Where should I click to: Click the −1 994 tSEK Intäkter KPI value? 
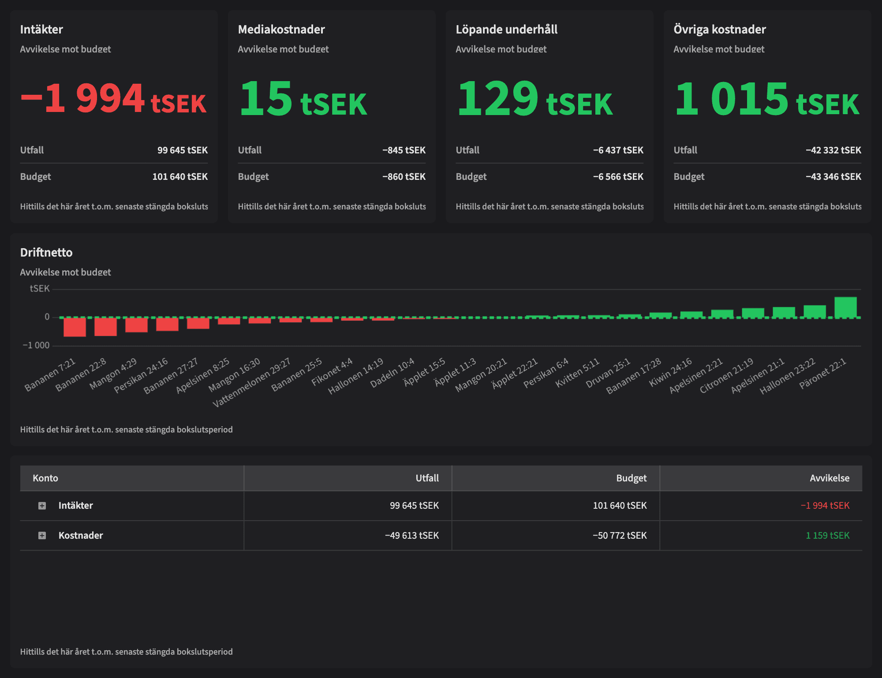point(113,99)
